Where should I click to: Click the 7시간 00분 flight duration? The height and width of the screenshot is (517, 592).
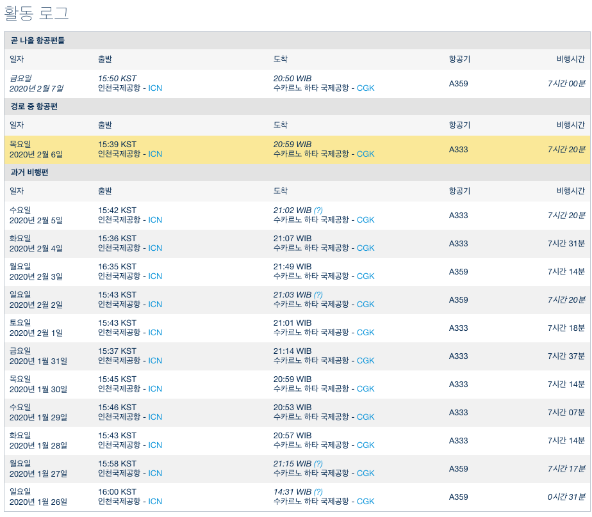click(566, 84)
